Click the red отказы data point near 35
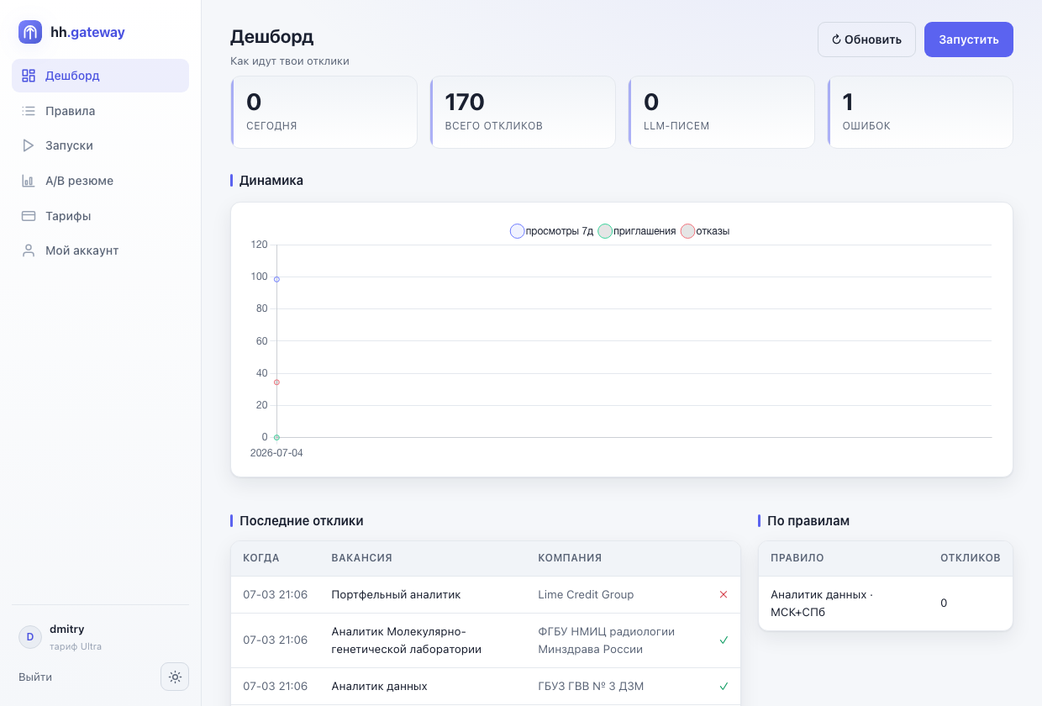The width and height of the screenshot is (1042, 706). tap(276, 382)
